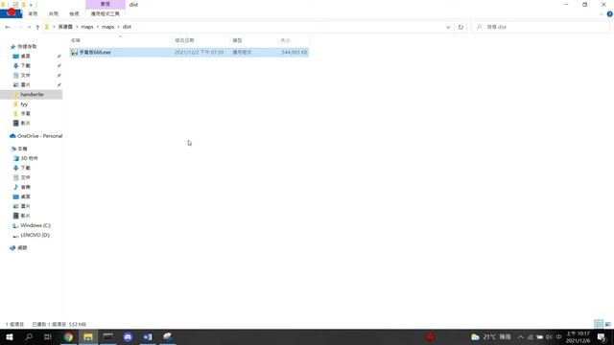The height and width of the screenshot is (345, 614).
Task: Go up one folder level arrow
Action: pyautogui.click(x=37, y=27)
